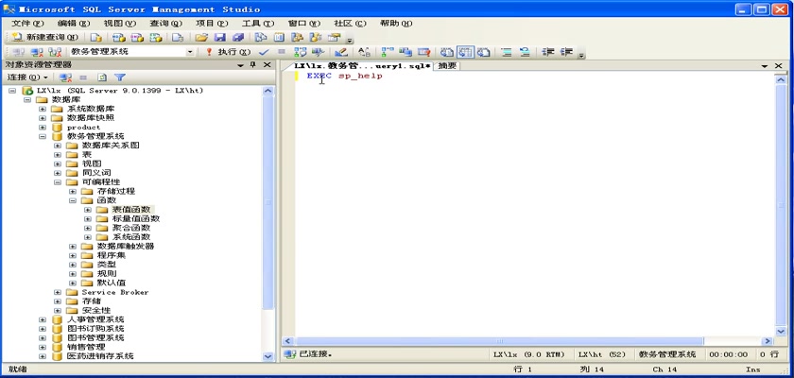Click the Connect icon in query toolbar
The image size is (794, 378).
[18, 52]
